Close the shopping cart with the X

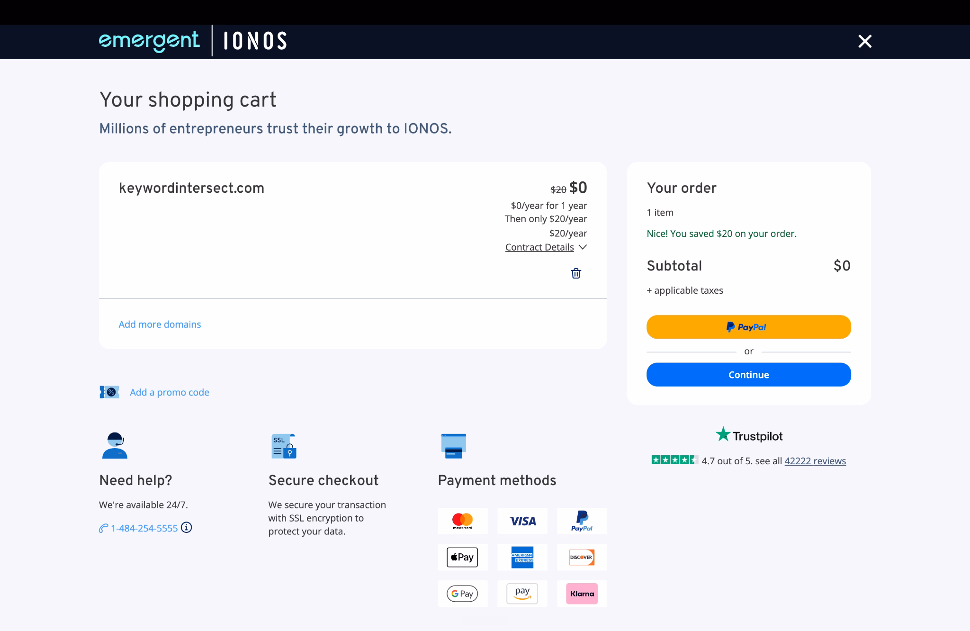pyautogui.click(x=865, y=41)
